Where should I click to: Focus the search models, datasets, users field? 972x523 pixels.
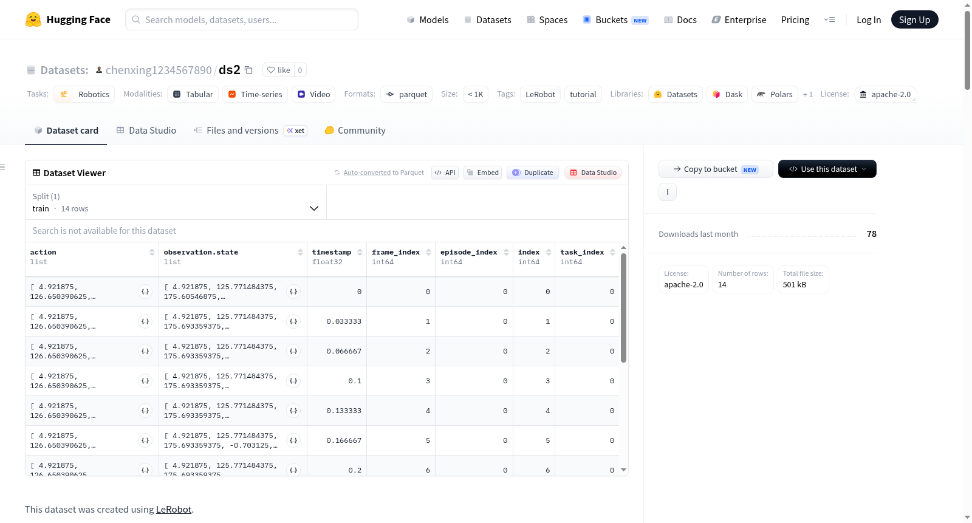[242, 19]
